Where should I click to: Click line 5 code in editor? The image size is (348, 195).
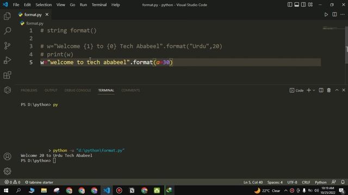107,62
